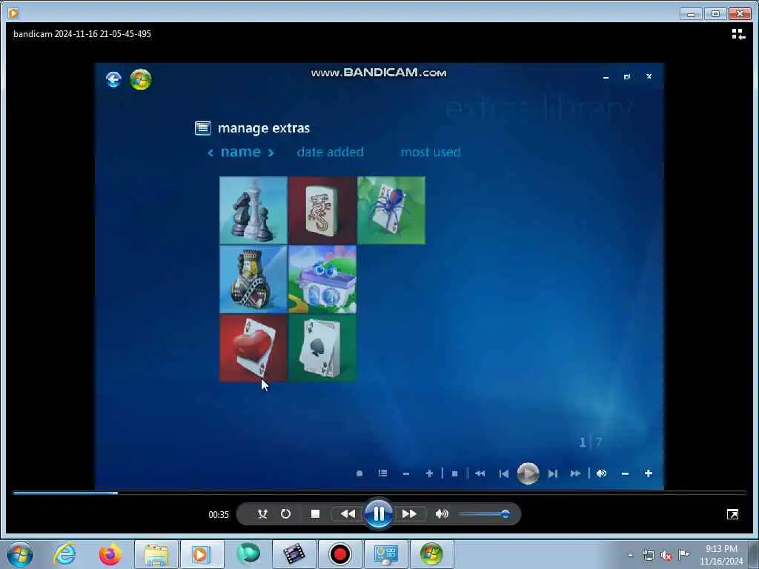
Task: Click the 00:35 elapsed time display
Action: coord(219,515)
